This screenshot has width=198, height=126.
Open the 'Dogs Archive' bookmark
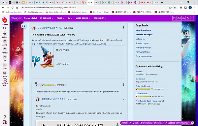56,12
